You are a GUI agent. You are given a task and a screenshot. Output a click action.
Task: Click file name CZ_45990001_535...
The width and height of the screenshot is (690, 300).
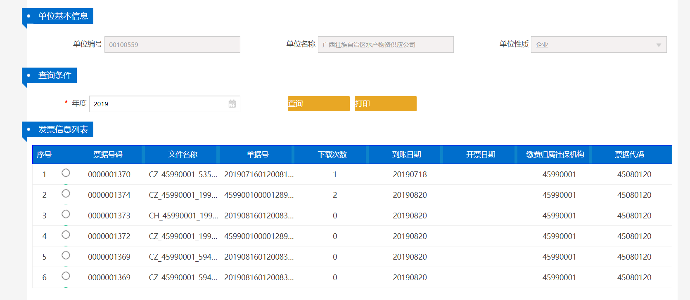(183, 174)
